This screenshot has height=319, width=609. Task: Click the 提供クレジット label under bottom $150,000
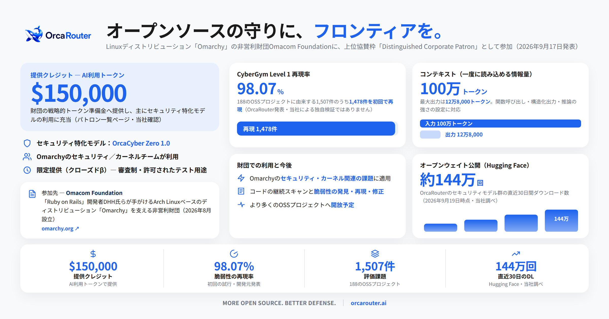[x=93, y=276]
